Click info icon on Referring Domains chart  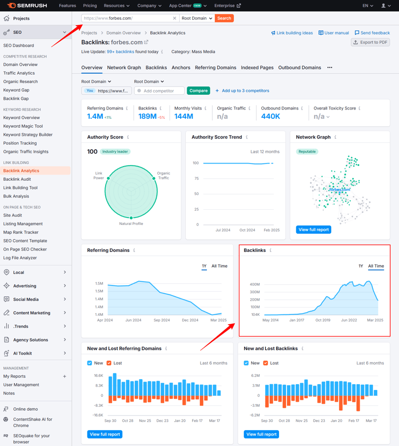click(x=134, y=251)
